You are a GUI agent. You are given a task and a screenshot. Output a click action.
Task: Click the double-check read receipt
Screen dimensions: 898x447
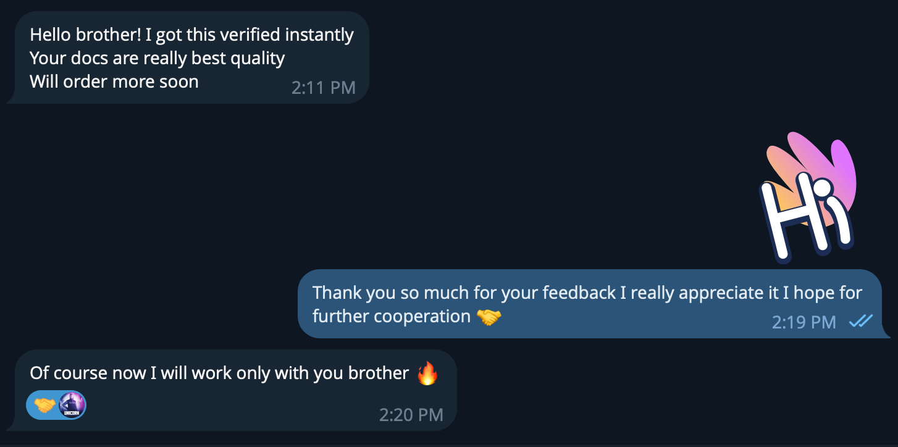point(860,321)
